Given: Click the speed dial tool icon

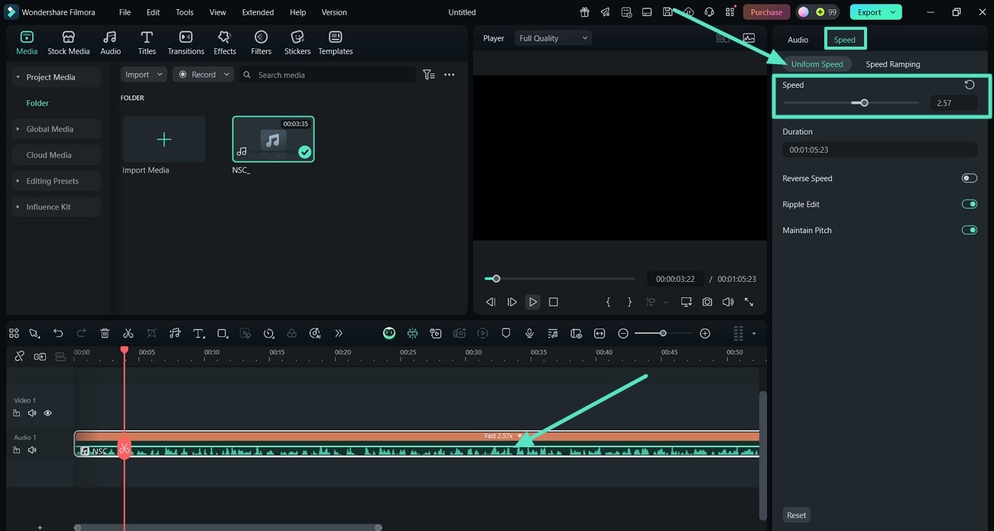Looking at the screenshot, I should click(x=268, y=333).
